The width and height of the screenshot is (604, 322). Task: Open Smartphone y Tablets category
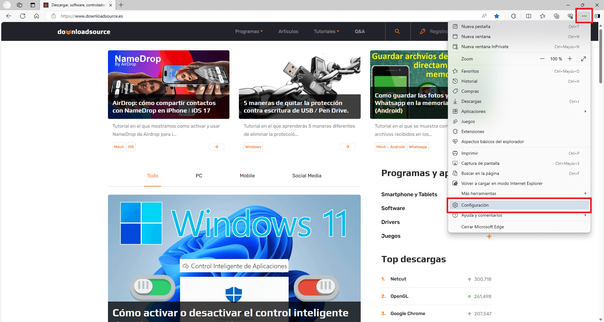[409, 194]
